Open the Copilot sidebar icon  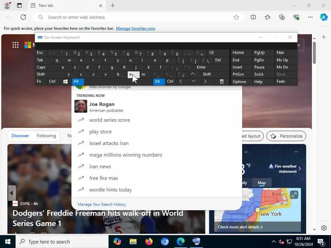click(x=324, y=17)
